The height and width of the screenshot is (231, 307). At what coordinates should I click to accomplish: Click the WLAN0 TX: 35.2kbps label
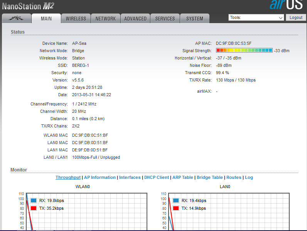pyautogui.click(x=51, y=208)
